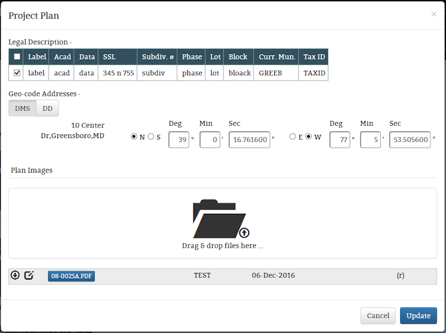Uncheck the legal description row checkbox

(x=17, y=73)
